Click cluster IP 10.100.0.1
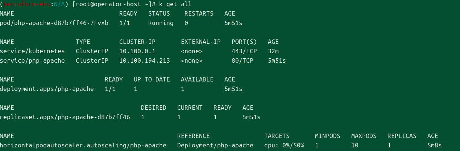The image size is (460, 151). click(137, 51)
